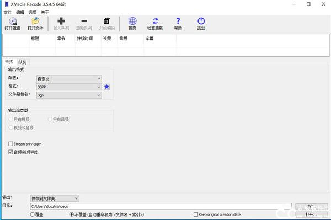Screen dimensions: 331x220
Task: Select the 覆盖 overwrite radio button
Action: pos(33,214)
